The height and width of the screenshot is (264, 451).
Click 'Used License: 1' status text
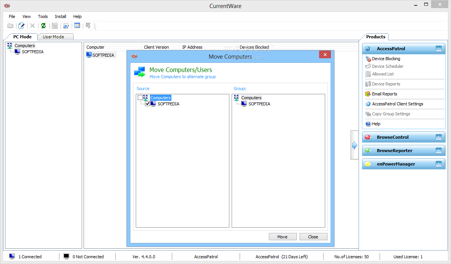408,257
